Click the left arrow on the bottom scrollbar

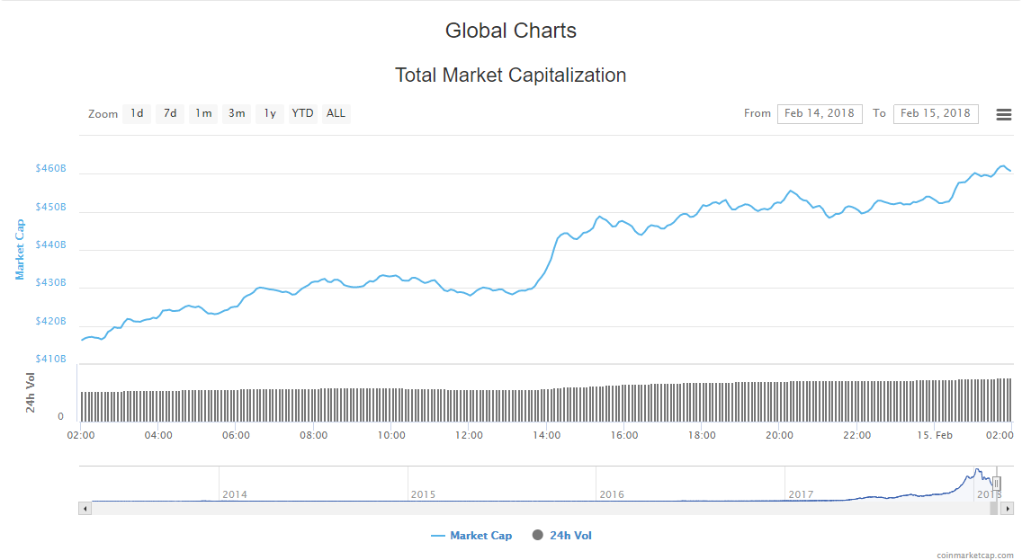(x=85, y=509)
